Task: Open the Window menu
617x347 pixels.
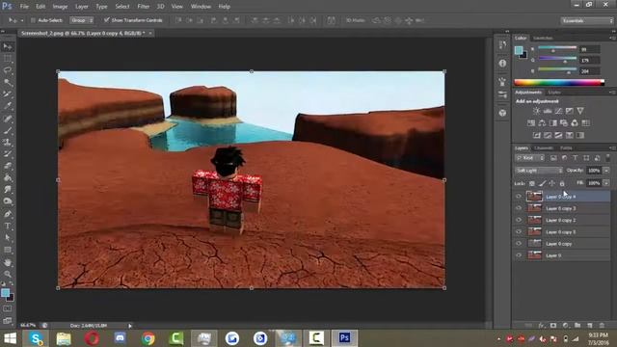Action: click(201, 7)
